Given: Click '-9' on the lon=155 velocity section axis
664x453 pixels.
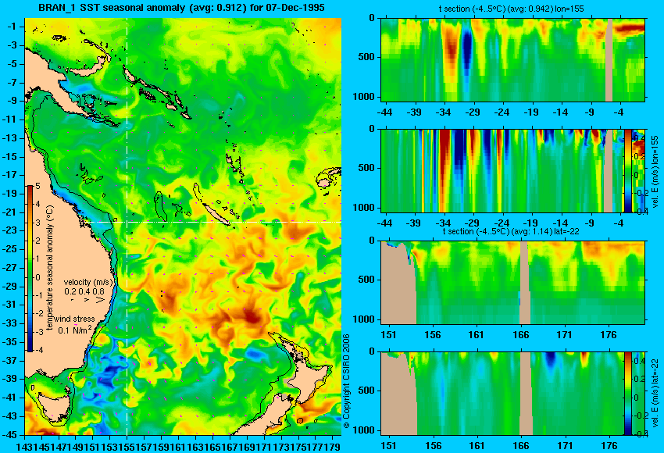Looking at the screenshot, I should [590, 223].
